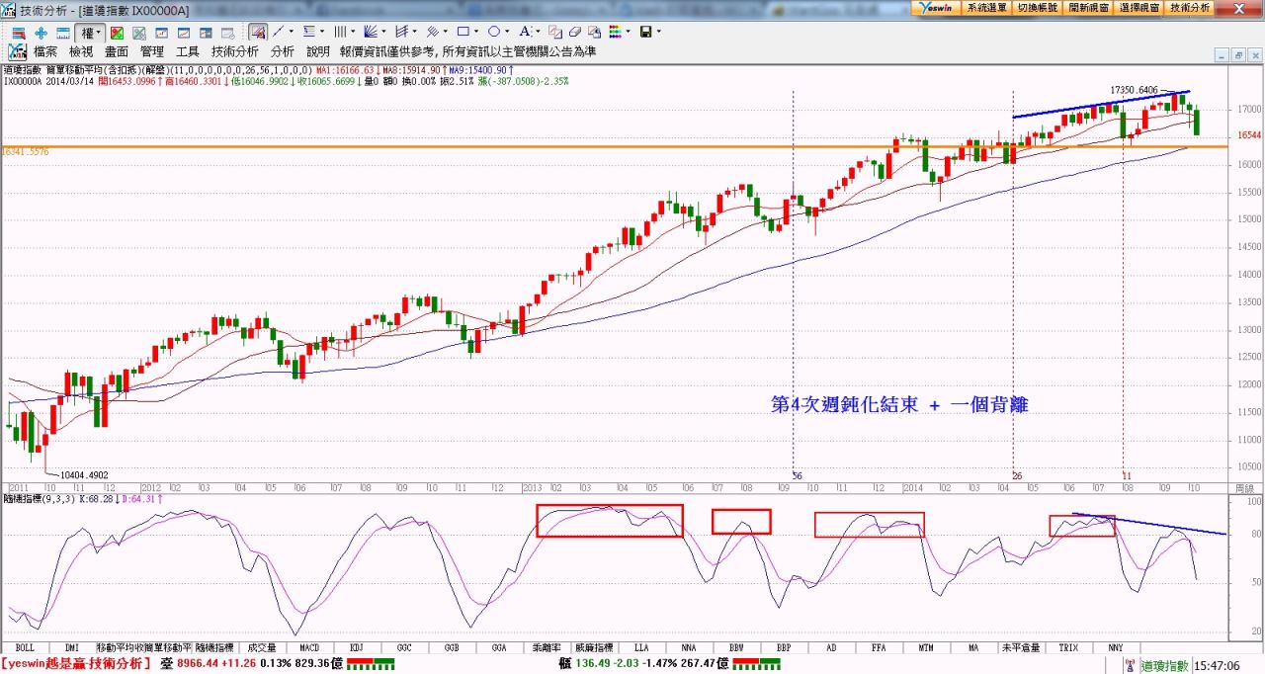Select the trend line drawing tool
The width and height of the screenshot is (1265, 674).
pos(278,33)
